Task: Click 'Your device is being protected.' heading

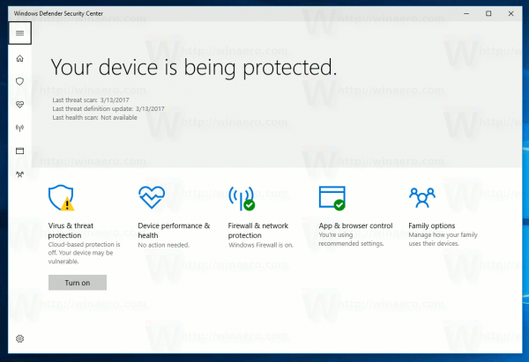Action: (x=194, y=68)
